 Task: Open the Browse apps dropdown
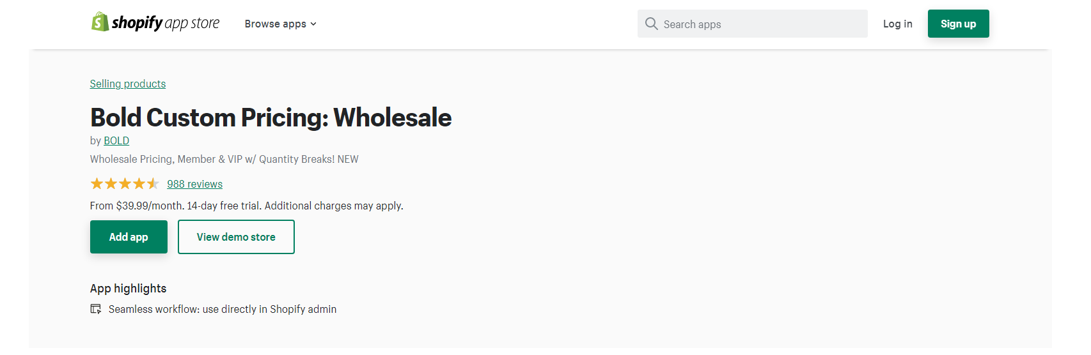[281, 24]
